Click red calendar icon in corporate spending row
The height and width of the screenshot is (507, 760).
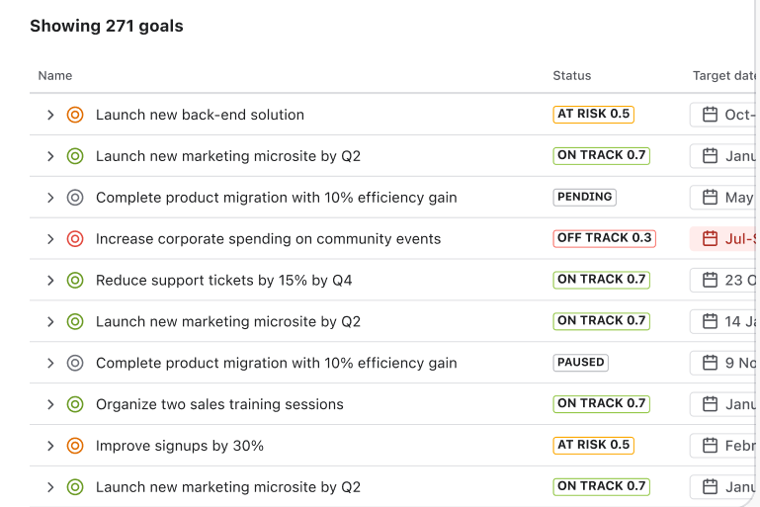710,239
